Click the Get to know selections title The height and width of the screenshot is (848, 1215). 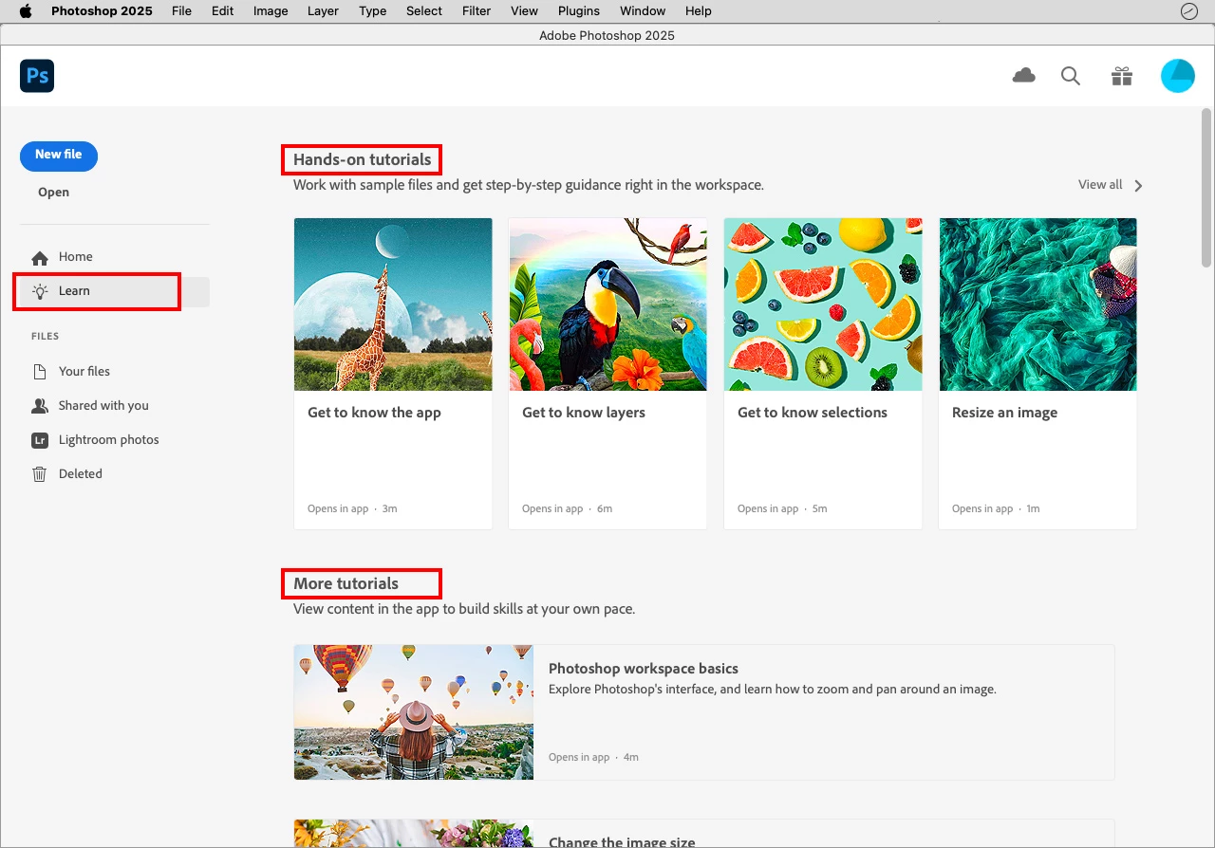click(813, 413)
